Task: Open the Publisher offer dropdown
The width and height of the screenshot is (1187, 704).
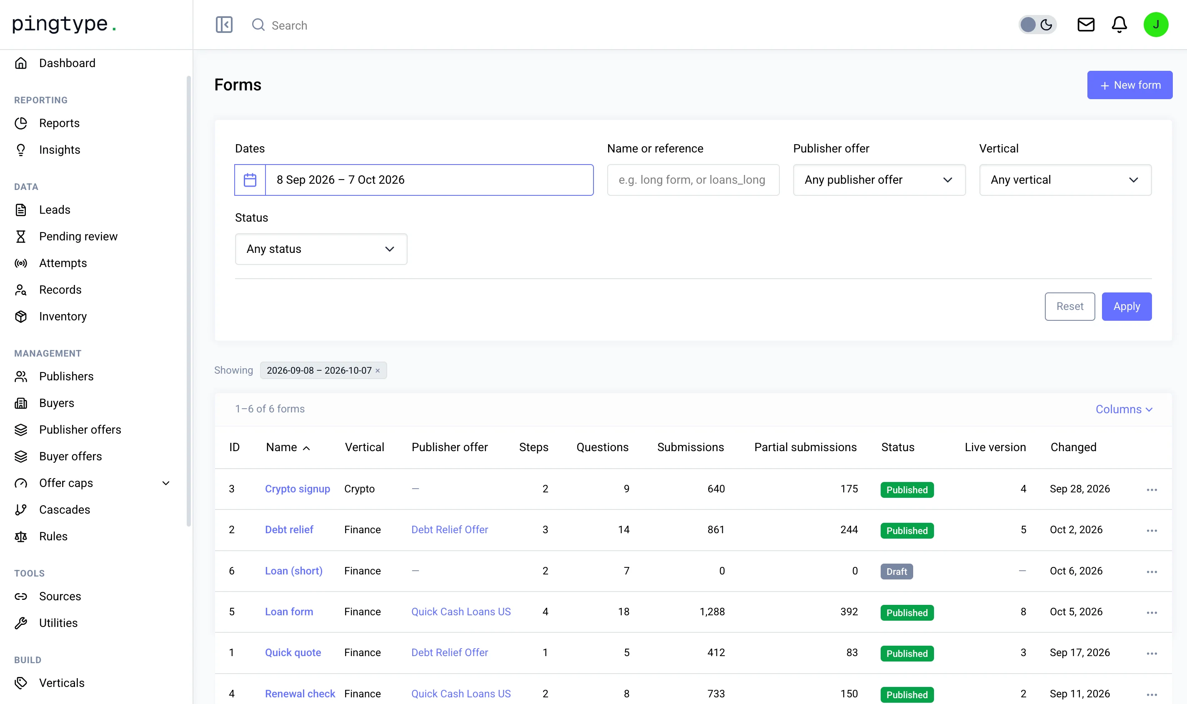Action: [879, 180]
